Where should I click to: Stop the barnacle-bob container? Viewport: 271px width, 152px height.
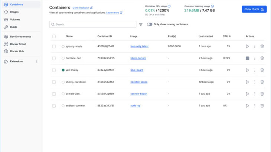247,58
